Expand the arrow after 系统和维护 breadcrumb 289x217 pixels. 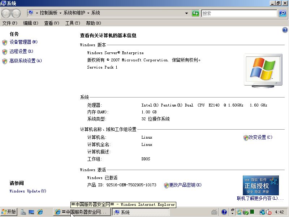tap(88, 13)
